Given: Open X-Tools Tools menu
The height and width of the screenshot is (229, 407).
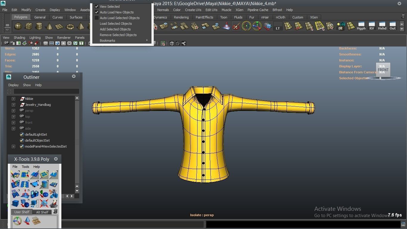Looking at the screenshot, I should point(25,167).
